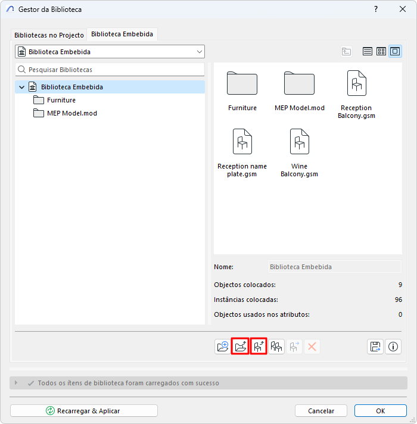417x424 pixels.
Task: Click the Objectos usados nos atributos value 0
Action: pyautogui.click(x=400, y=314)
